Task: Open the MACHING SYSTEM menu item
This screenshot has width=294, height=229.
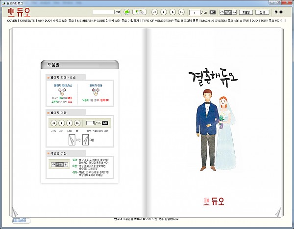Action: 225,21
